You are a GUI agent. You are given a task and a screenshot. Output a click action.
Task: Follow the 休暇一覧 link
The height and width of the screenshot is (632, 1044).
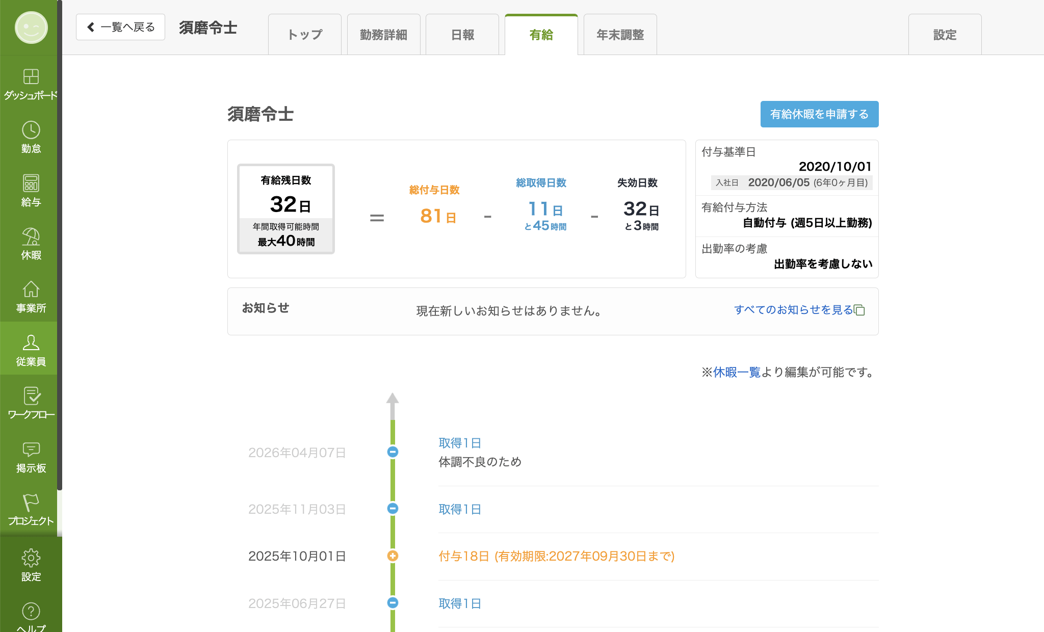coord(737,372)
